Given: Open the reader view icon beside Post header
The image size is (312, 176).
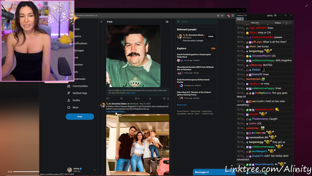Looking at the screenshot, I should (167, 22).
